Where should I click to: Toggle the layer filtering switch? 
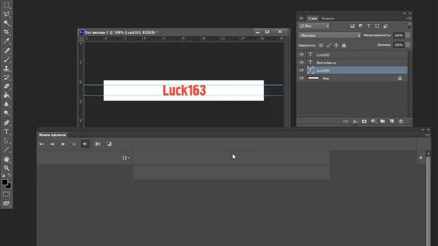409,26
